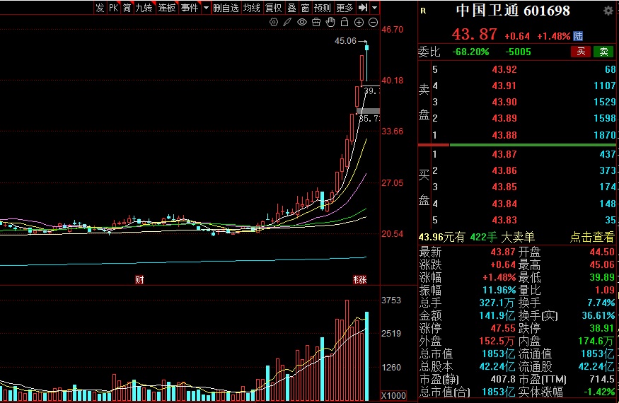Toggle the eye visibility icon on chart
This screenshot has height=403, width=619.
302,23
